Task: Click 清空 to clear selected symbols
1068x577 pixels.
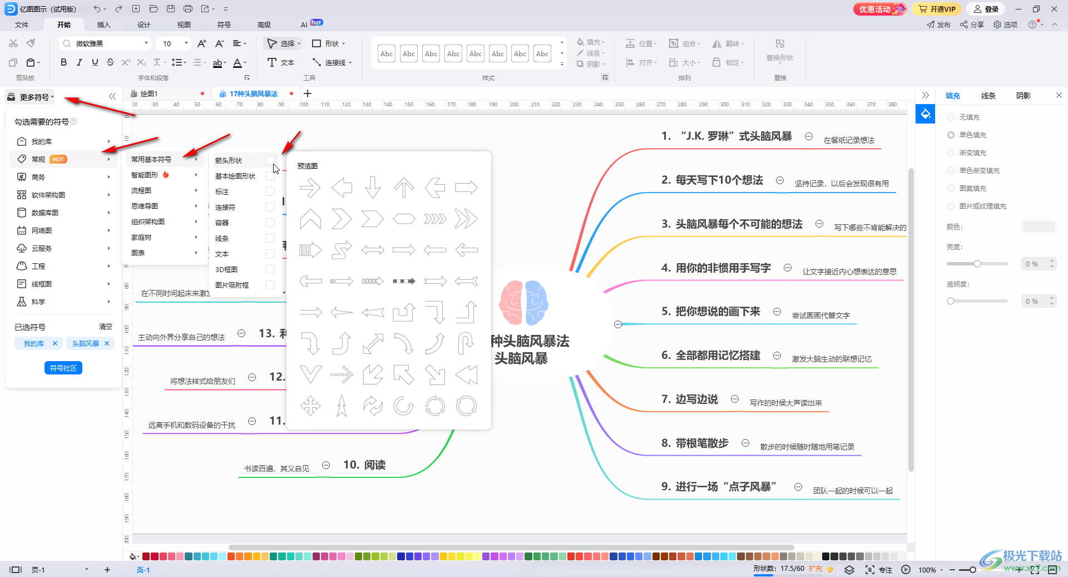Action: (x=106, y=327)
